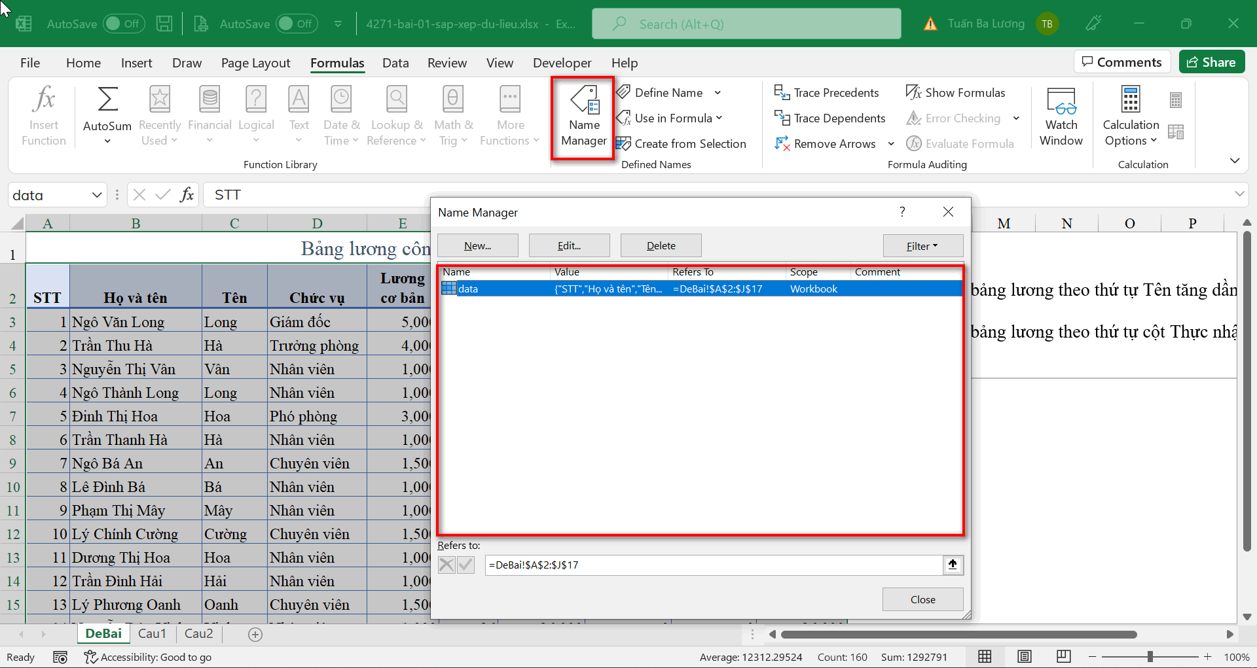The height and width of the screenshot is (668, 1257).
Task: Open the Data ribbon tab
Action: click(x=395, y=63)
